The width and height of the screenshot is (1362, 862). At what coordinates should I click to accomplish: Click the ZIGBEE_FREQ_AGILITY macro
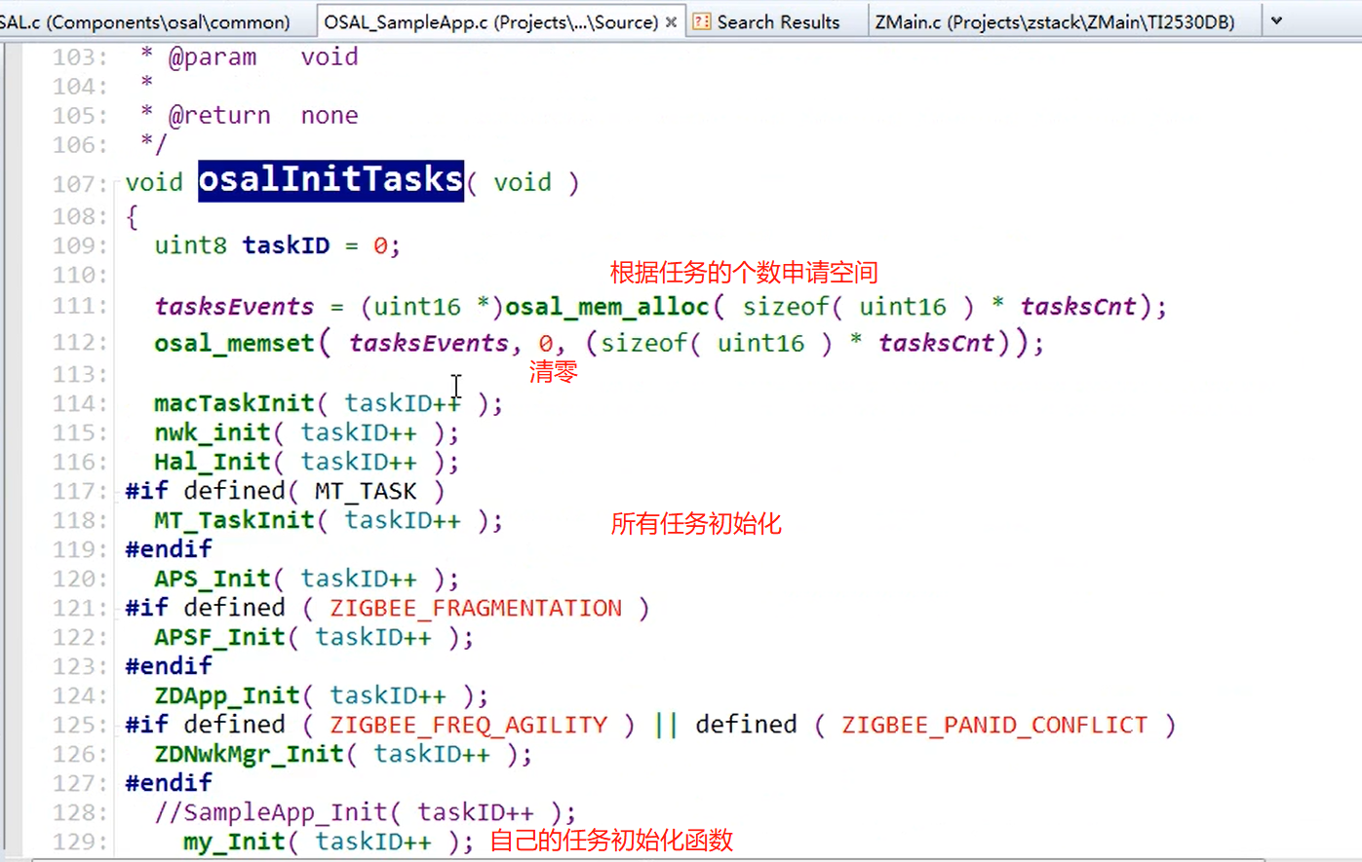pos(468,725)
